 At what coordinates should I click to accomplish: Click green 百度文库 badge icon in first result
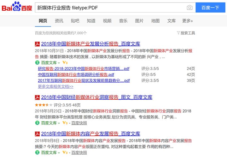[37, 62]
